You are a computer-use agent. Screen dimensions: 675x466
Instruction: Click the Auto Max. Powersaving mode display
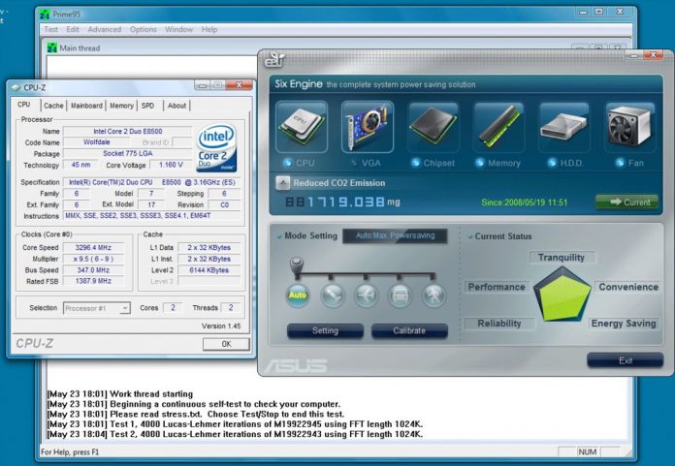pyautogui.click(x=395, y=235)
